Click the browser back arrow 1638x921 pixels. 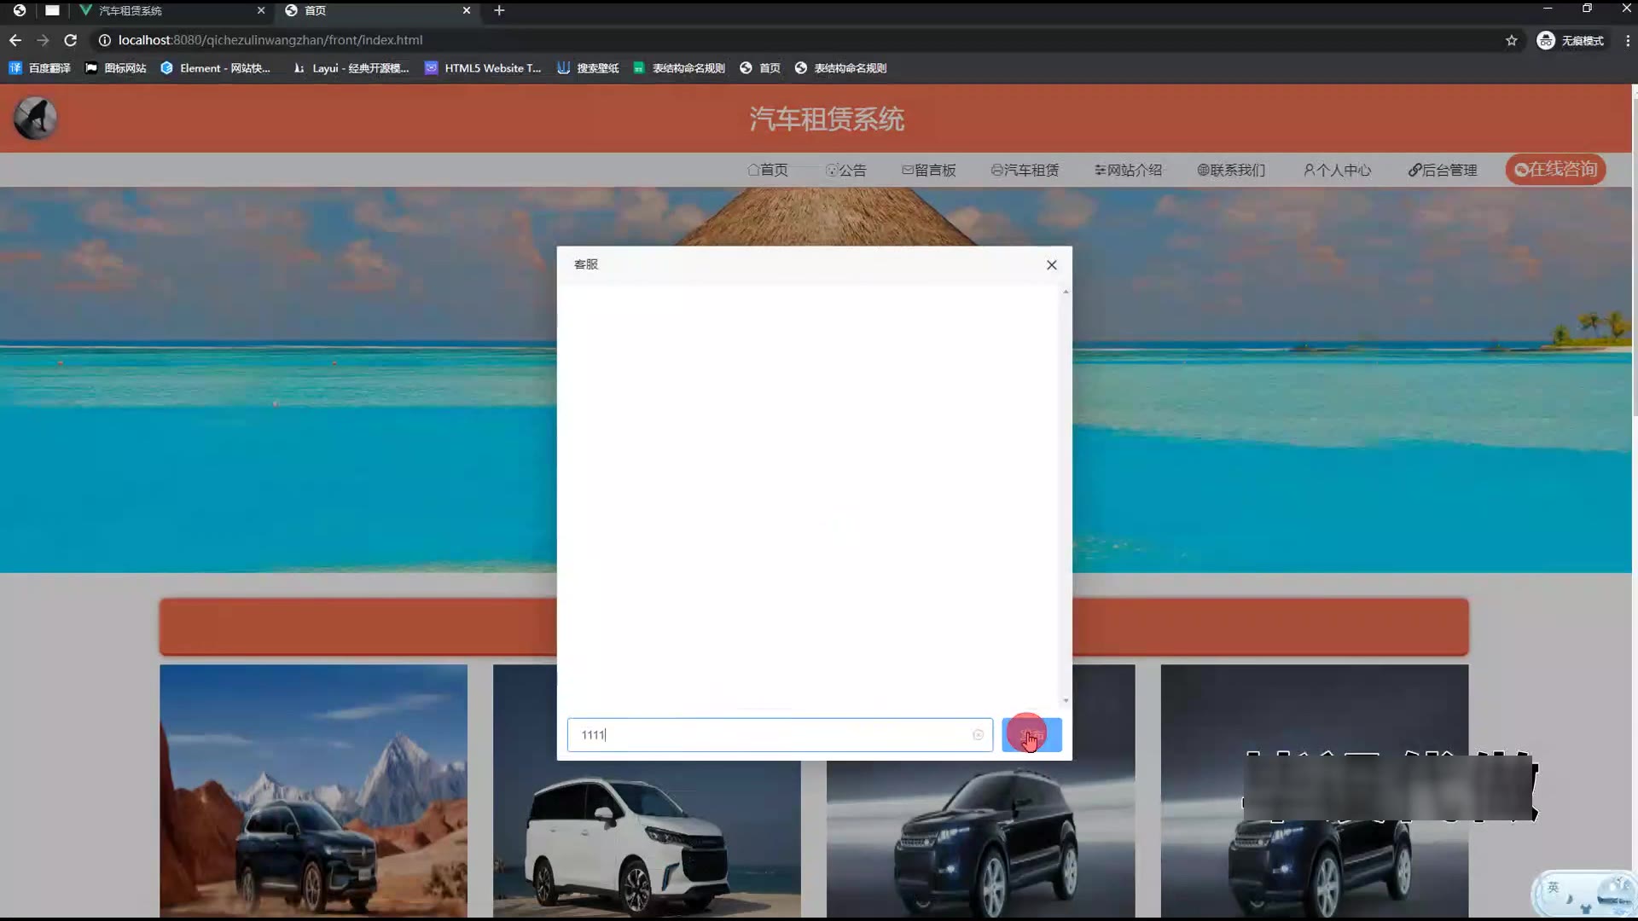[x=15, y=40]
